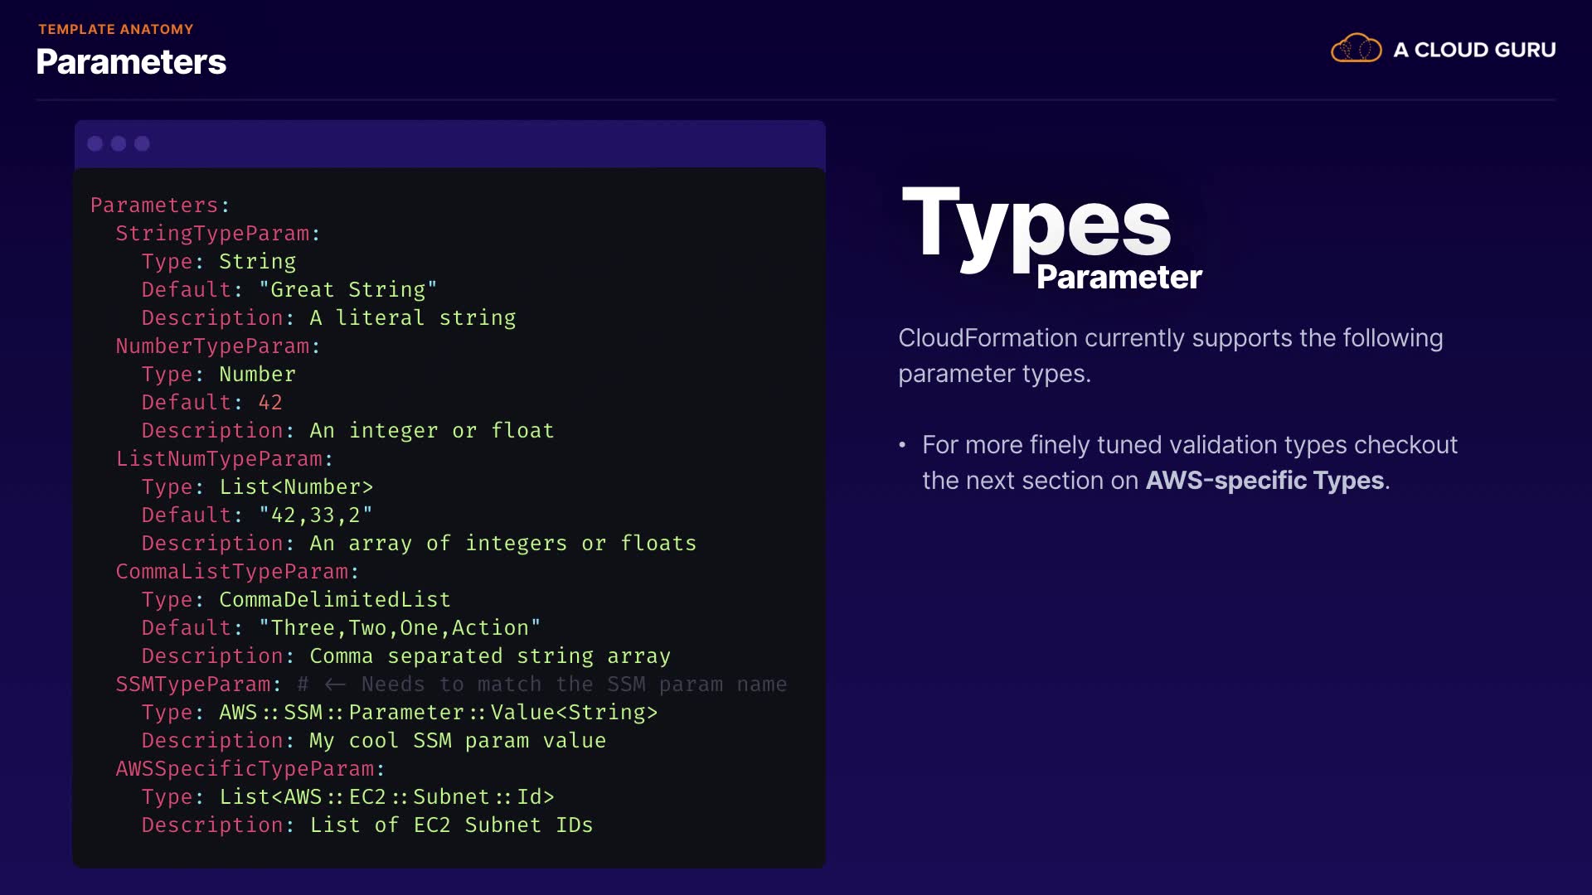The width and height of the screenshot is (1592, 895).
Task: Click the SSMTypeParam key in the code
Action: [x=194, y=685]
